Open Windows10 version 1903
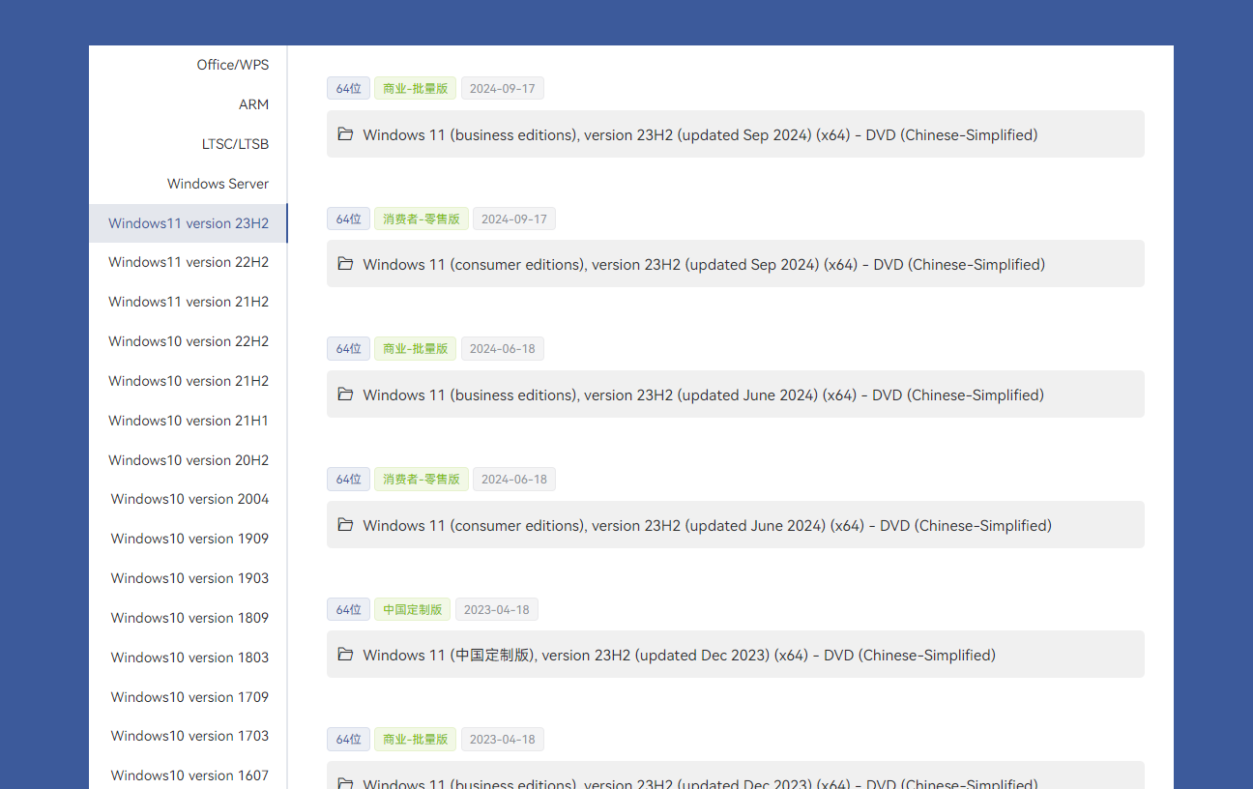The height and width of the screenshot is (789, 1253). (x=189, y=578)
